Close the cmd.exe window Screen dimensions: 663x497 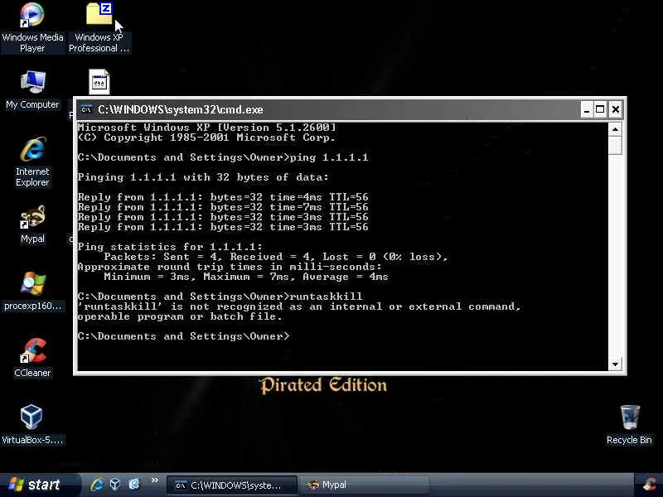(x=616, y=110)
